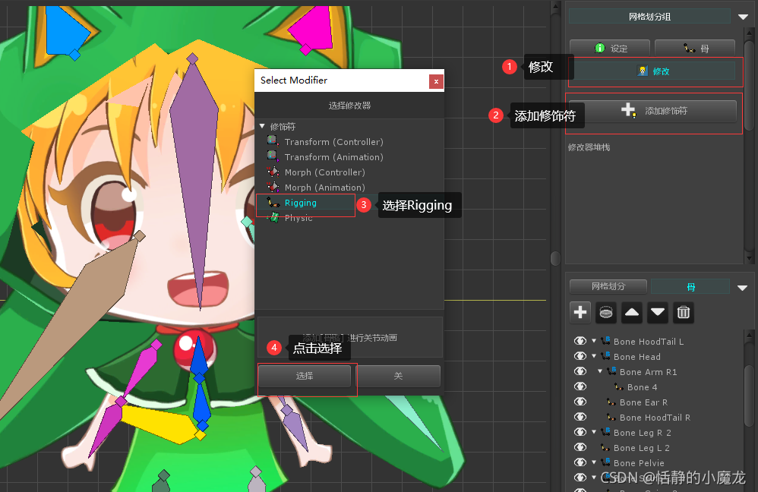Click the Rigging bone icon
758x492 pixels.
[x=273, y=203]
